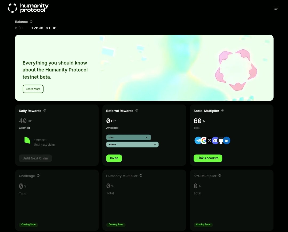
Task: Click the info icon next to Balance
Action: (31, 22)
